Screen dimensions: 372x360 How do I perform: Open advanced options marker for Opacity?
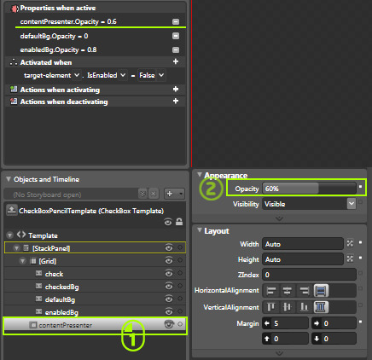360,187
